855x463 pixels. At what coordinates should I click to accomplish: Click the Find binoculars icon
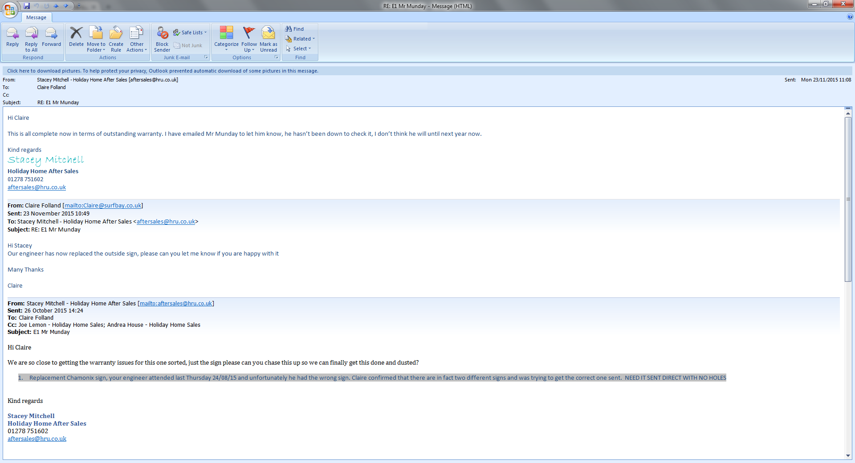pyautogui.click(x=289, y=29)
